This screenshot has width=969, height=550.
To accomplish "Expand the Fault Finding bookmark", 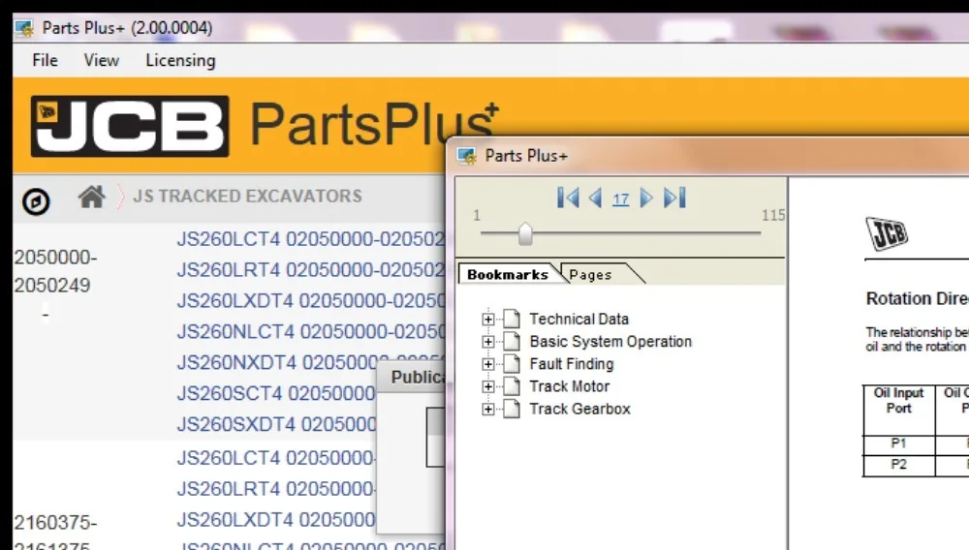I will point(488,364).
